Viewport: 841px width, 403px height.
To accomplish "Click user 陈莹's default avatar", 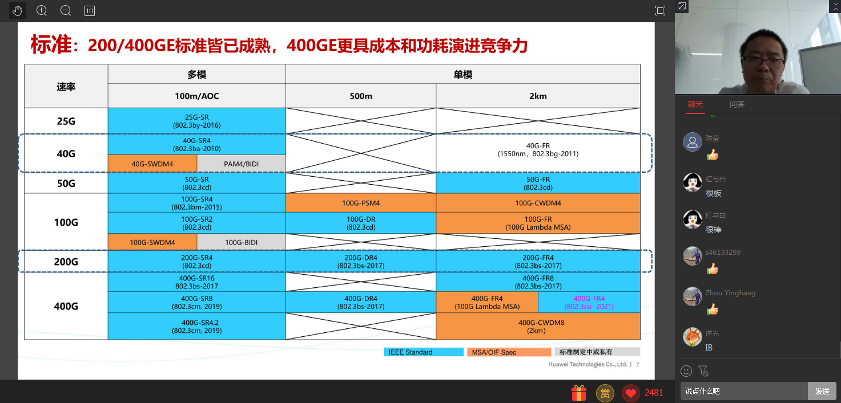I will point(693,142).
